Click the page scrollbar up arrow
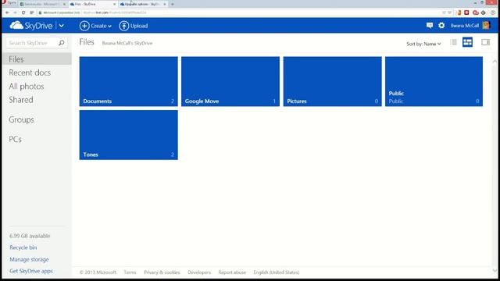 tap(495, 62)
